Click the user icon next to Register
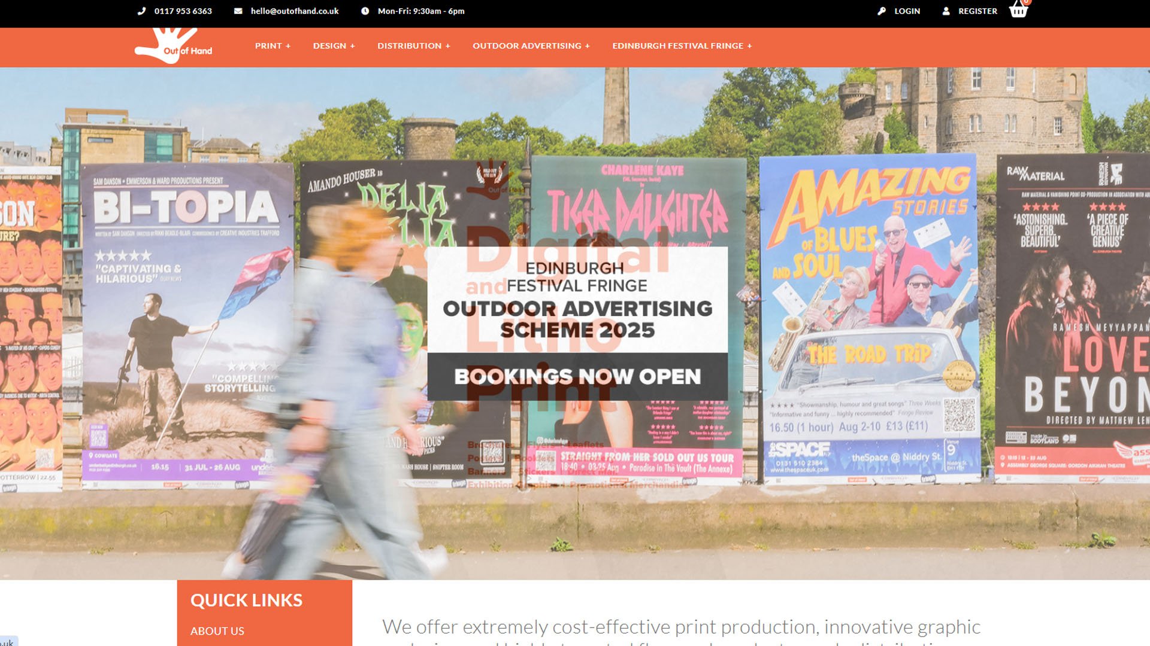Viewport: 1150px width, 646px height. [x=946, y=11]
